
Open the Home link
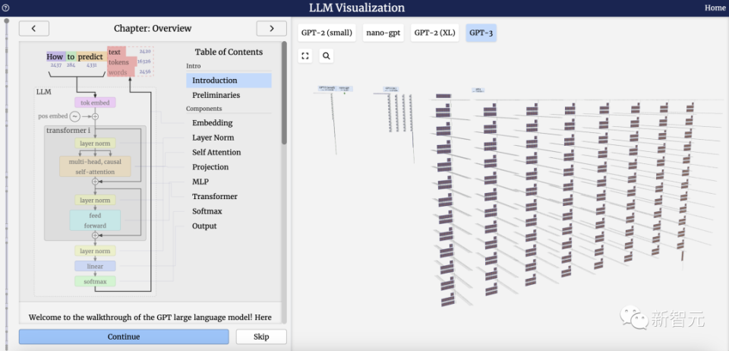715,8
